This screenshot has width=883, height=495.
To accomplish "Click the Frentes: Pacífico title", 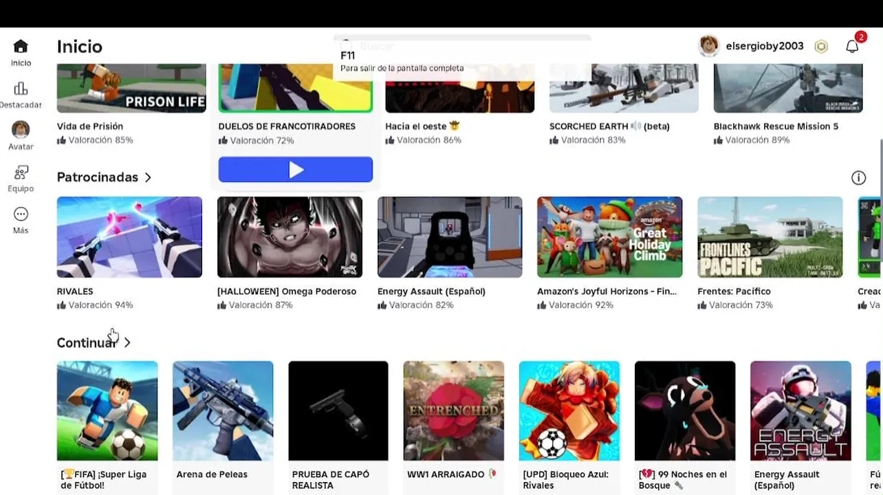I will tap(734, 291).
